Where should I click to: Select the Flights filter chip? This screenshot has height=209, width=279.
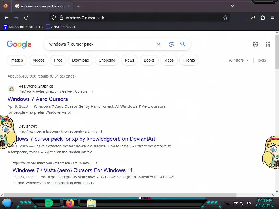coord(189,60)
